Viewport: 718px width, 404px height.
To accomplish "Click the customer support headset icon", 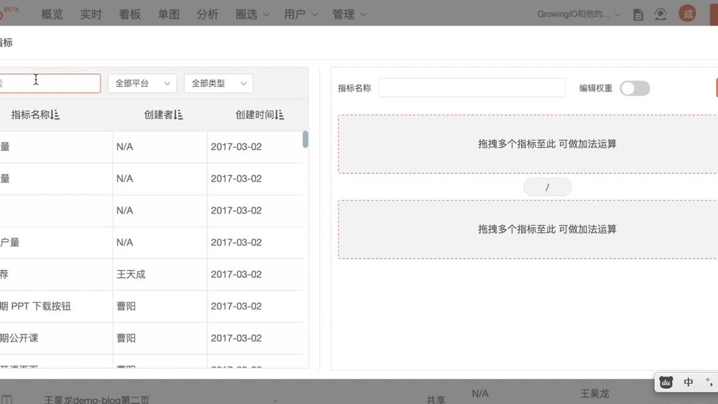I will tap(660, 13).
